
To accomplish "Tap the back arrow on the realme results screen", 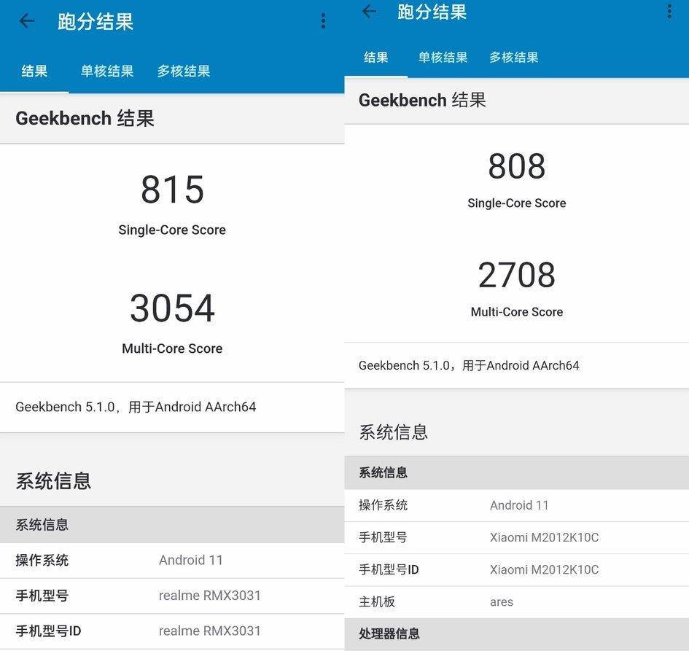I will (27, 21).
